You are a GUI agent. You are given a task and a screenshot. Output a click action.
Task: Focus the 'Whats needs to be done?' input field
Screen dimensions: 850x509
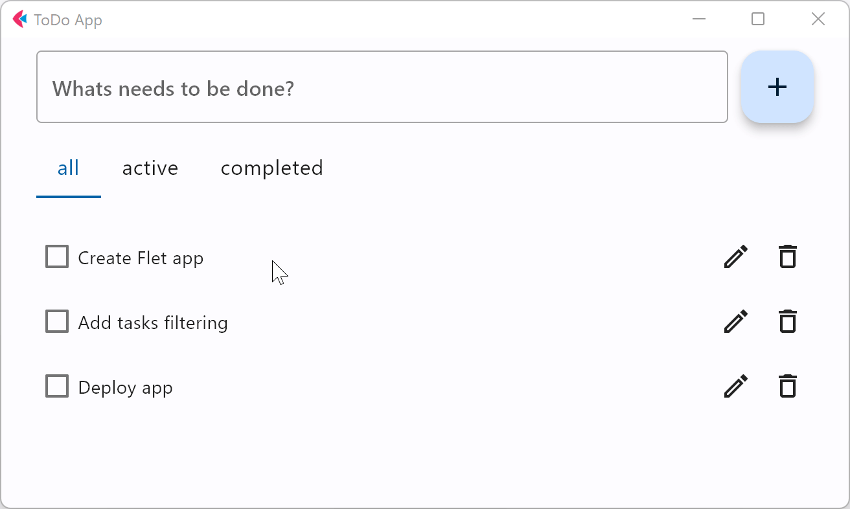[382, 87]
